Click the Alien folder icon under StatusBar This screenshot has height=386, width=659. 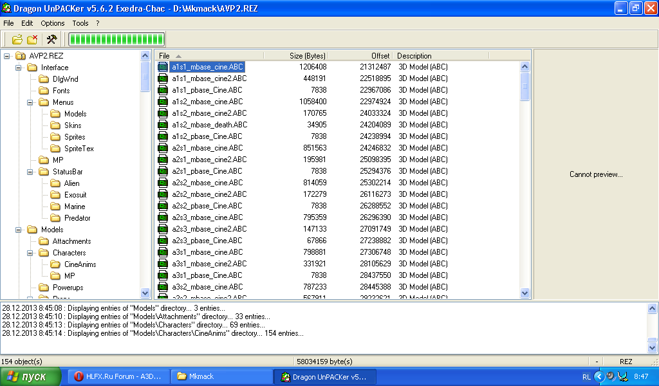point(55,183)
